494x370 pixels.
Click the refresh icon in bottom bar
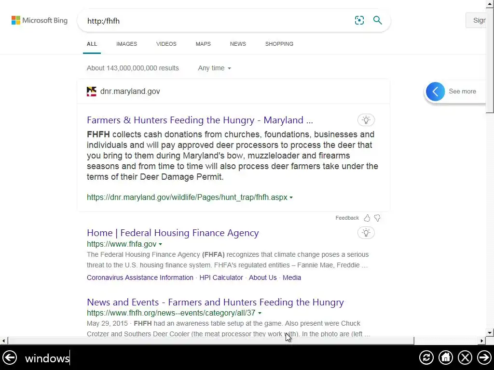[x=426, y=358]
